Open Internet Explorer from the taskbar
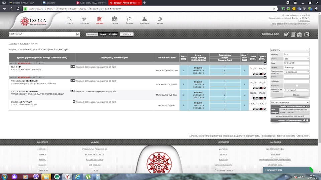The image size is (321, 180). click(x=78, y=177)
